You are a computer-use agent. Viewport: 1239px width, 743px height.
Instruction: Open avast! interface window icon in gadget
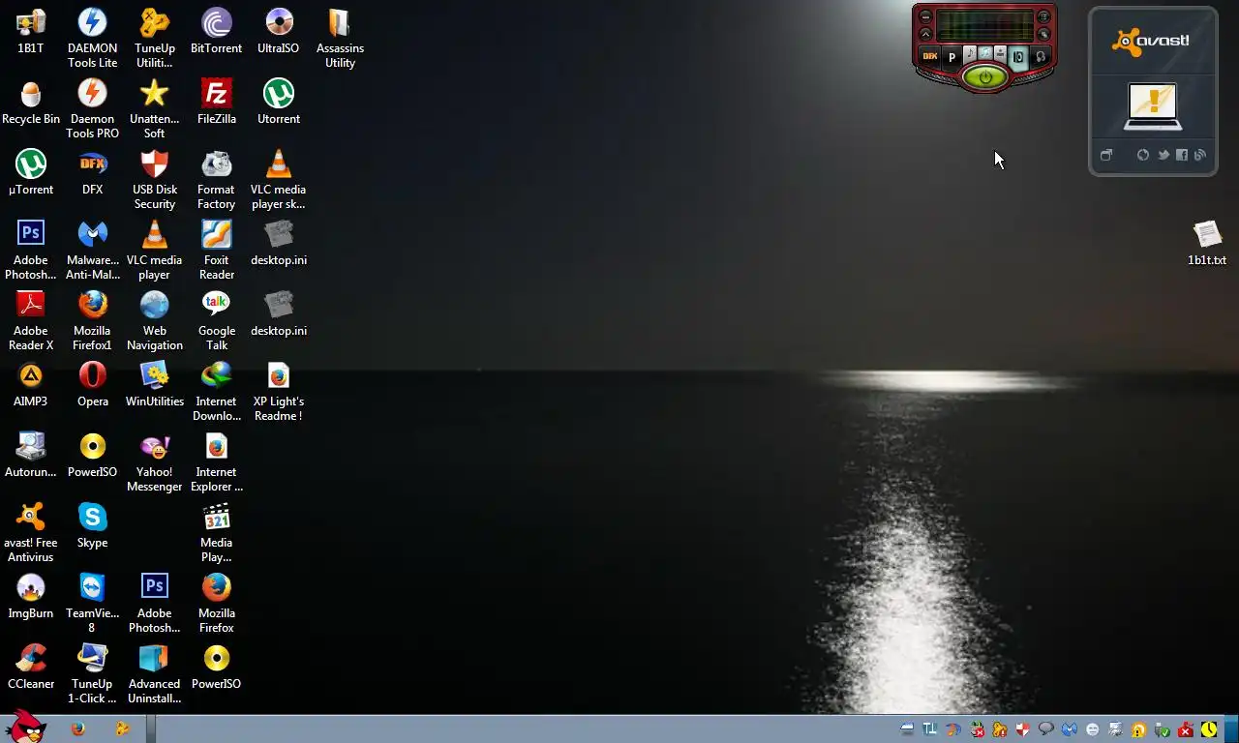pos(1106,155)
